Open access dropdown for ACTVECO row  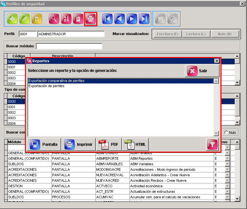tap(227, 186)
